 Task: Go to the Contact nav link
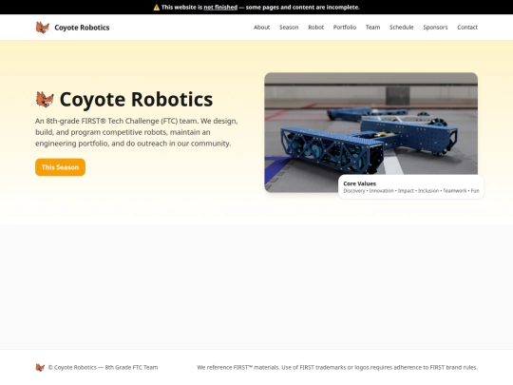click(x=467, y=28)
